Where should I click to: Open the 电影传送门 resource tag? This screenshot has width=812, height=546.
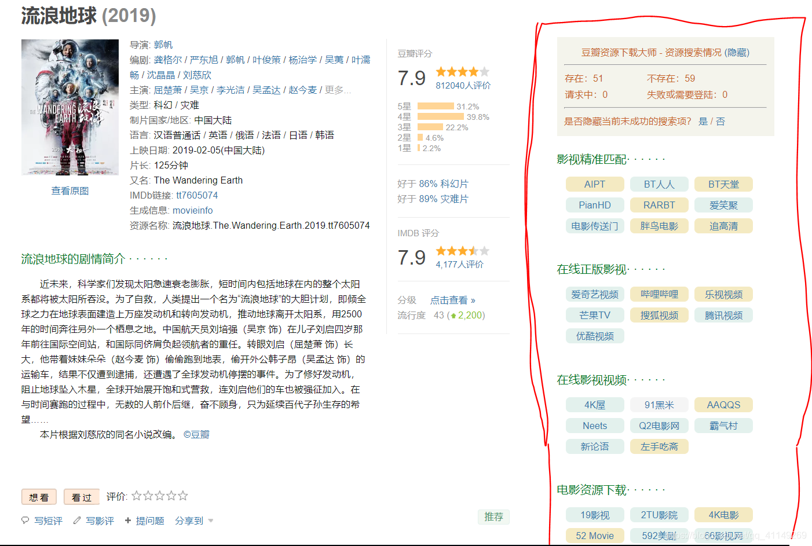595,226
